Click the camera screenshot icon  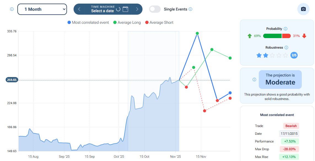coord(303,9)
